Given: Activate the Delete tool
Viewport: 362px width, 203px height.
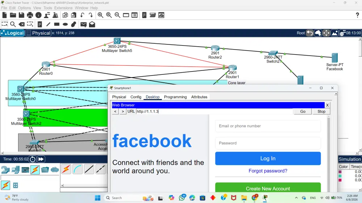Looking at the screenshot, I should coord(21,24).
